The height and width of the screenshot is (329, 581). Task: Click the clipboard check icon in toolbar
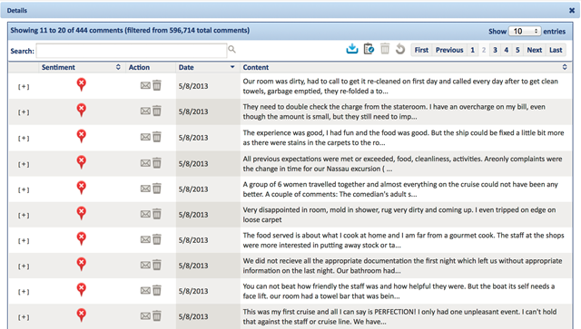tap(369, 49)
